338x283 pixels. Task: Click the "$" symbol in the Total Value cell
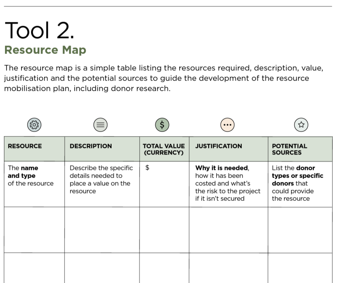pyautogui.click(x=148, y=168)
